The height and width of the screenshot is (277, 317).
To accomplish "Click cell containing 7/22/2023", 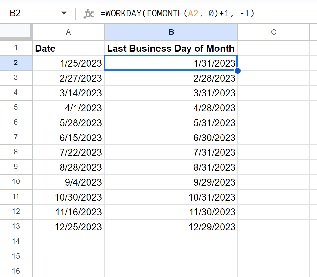I will (68, 152).
